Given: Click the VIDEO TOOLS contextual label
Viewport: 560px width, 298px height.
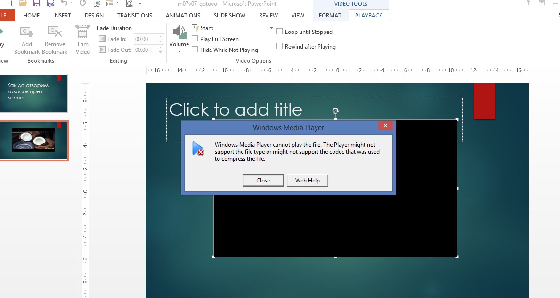Looking at the screenshot, I should point(351,4).
